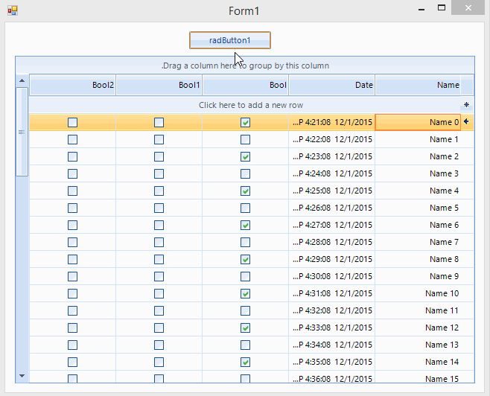Uncheck Bool checkbox in Name 14 row

point(245,362)
